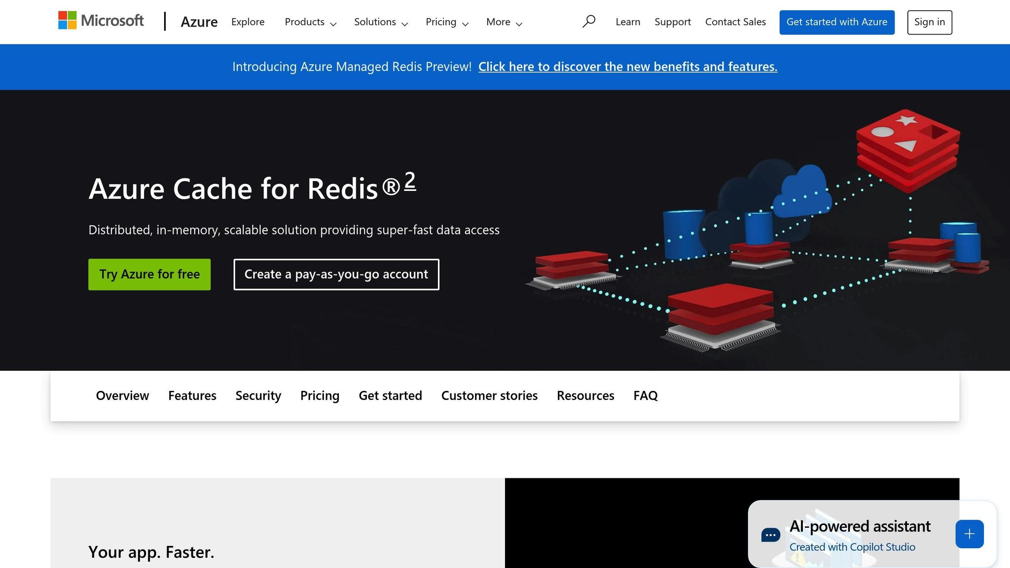Image resolution: width=1010 pixels, height=568 pixels.
Task: Go to the Resources section tab
Action: 586,396
